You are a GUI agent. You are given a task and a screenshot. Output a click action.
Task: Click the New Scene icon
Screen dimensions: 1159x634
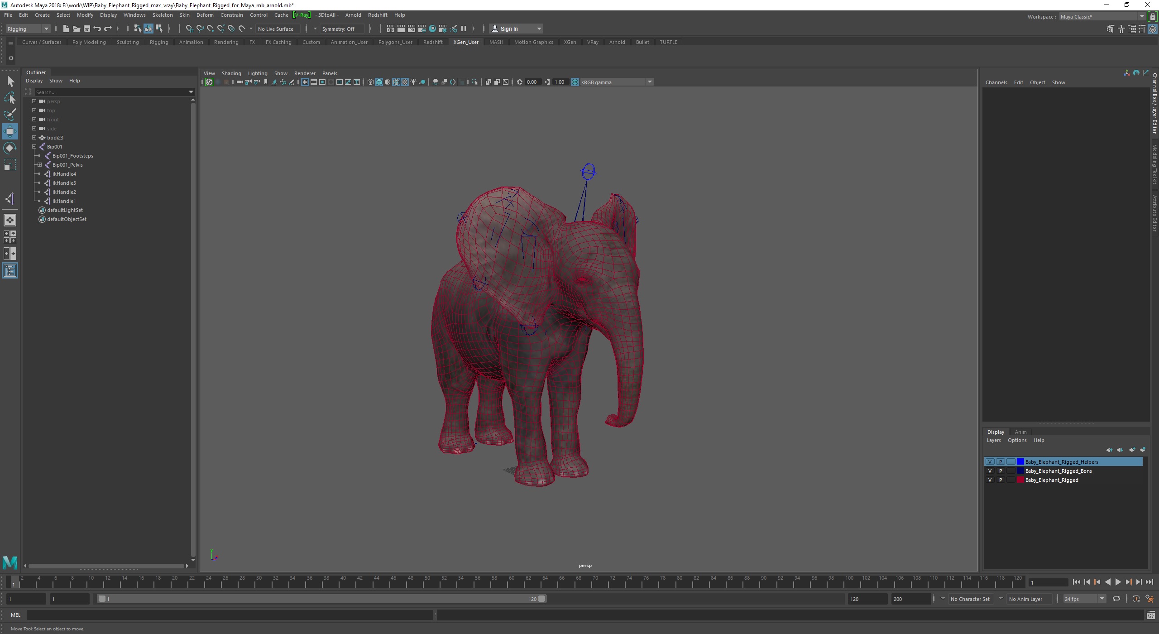(x=66, y=29)
